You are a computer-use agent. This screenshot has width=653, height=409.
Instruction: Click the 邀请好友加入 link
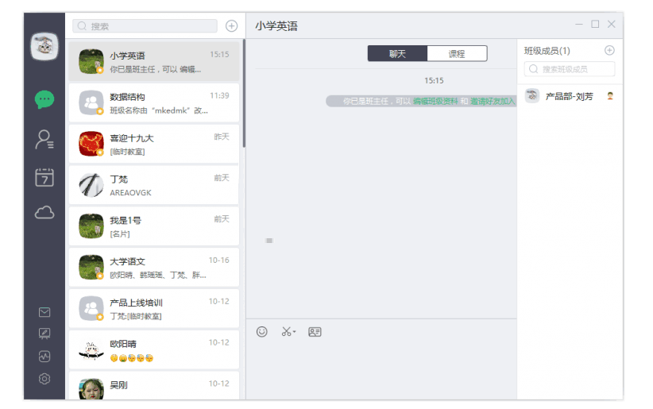(x=493, y=102)
